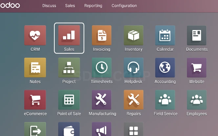This screenshot has width=218, height=136.
Task: Click the Point of Sale label
Action: [x=69, y=114]
